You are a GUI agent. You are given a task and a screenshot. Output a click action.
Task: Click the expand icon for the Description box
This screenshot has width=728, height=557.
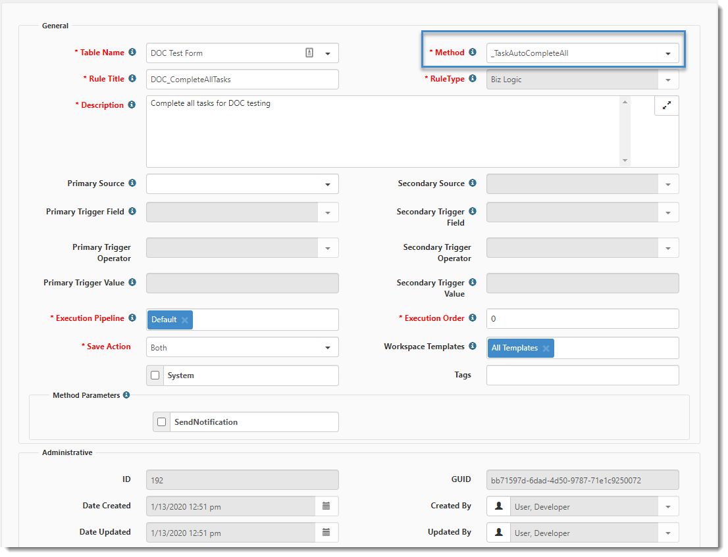pos(666,105)
